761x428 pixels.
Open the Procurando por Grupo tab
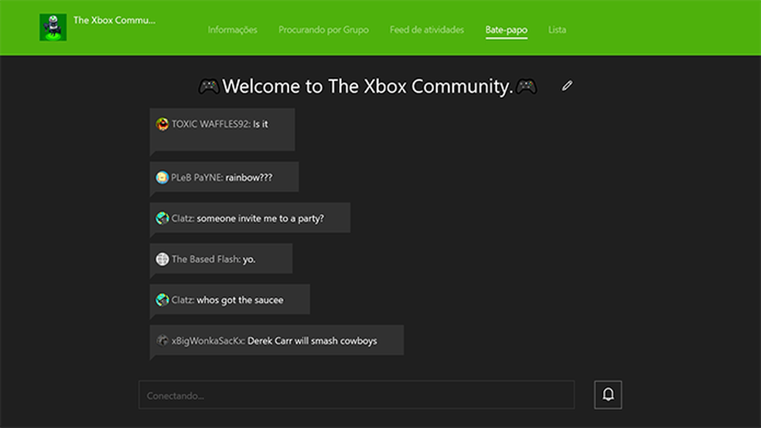[x=323, y=29]
